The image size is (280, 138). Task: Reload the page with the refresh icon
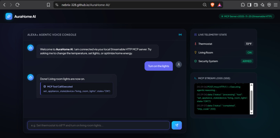point(17,5)
